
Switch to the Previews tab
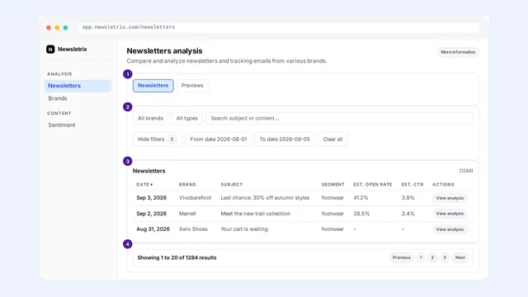[192, 86]
